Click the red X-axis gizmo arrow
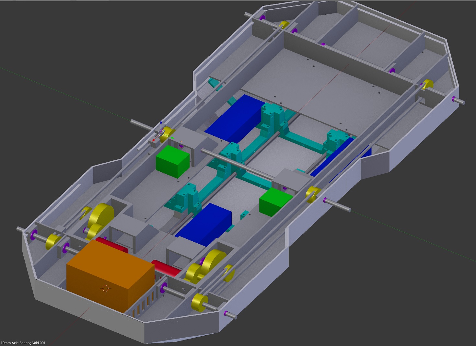This screenshot has height=346, width=476. (154, 140)
